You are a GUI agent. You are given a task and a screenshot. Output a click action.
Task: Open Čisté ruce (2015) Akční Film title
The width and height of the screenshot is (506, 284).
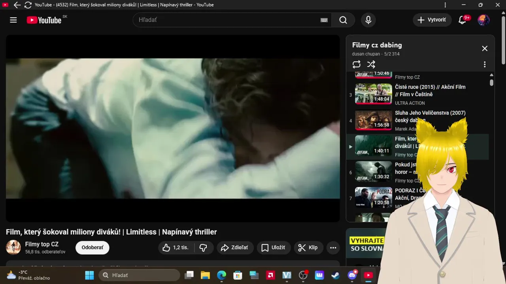[x=430, y=91]
